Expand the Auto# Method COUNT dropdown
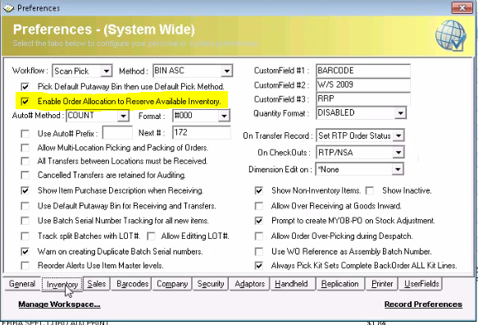Viewport: 478px width, 325px height. [x=123, y=116]
